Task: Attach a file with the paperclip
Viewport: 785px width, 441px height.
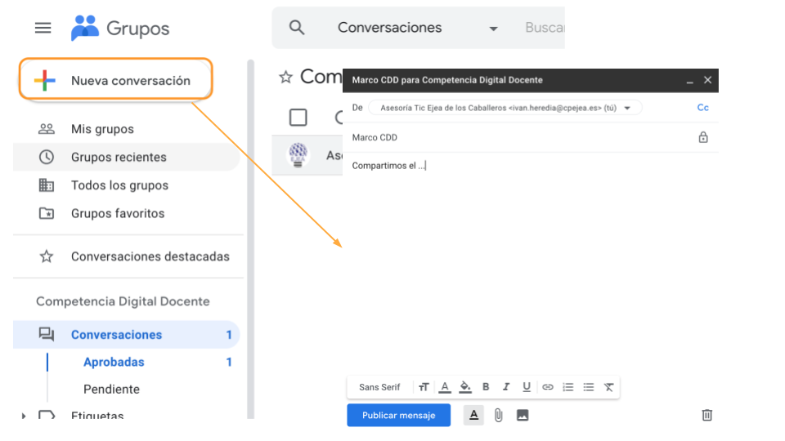Action: [x=498, y=415]
